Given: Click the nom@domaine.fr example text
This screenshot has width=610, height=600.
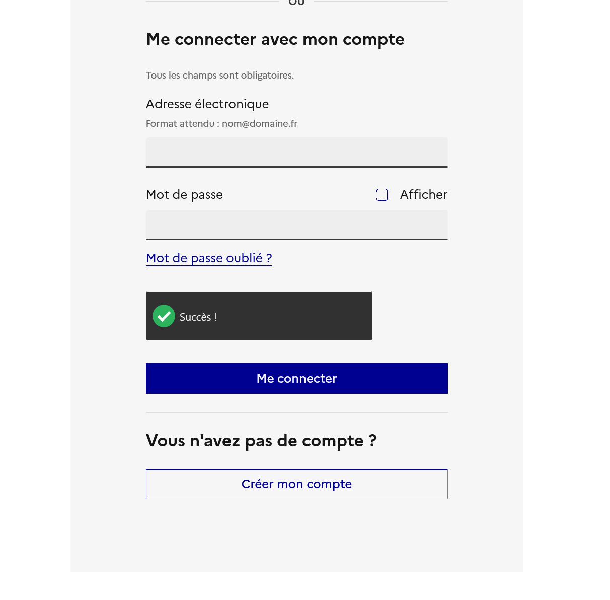Looking at the screenshot, I should coord(260,124).
